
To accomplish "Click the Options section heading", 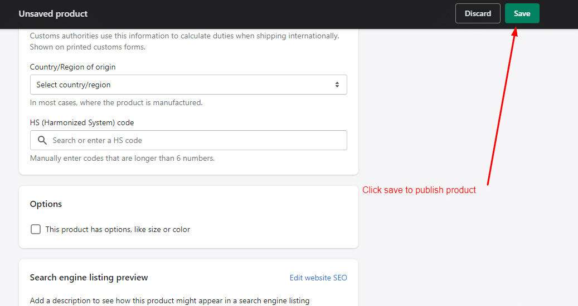I will [46, 204].
